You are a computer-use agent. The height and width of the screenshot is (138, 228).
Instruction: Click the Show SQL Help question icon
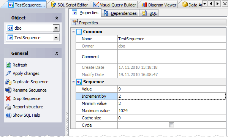coord(8,115)
